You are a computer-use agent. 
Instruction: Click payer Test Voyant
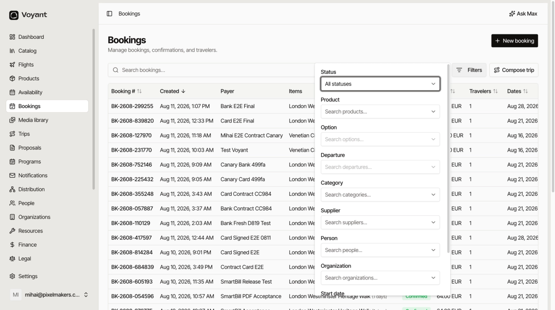(234, 150)
